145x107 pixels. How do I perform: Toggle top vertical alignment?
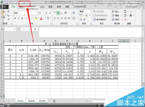(55, 12)
